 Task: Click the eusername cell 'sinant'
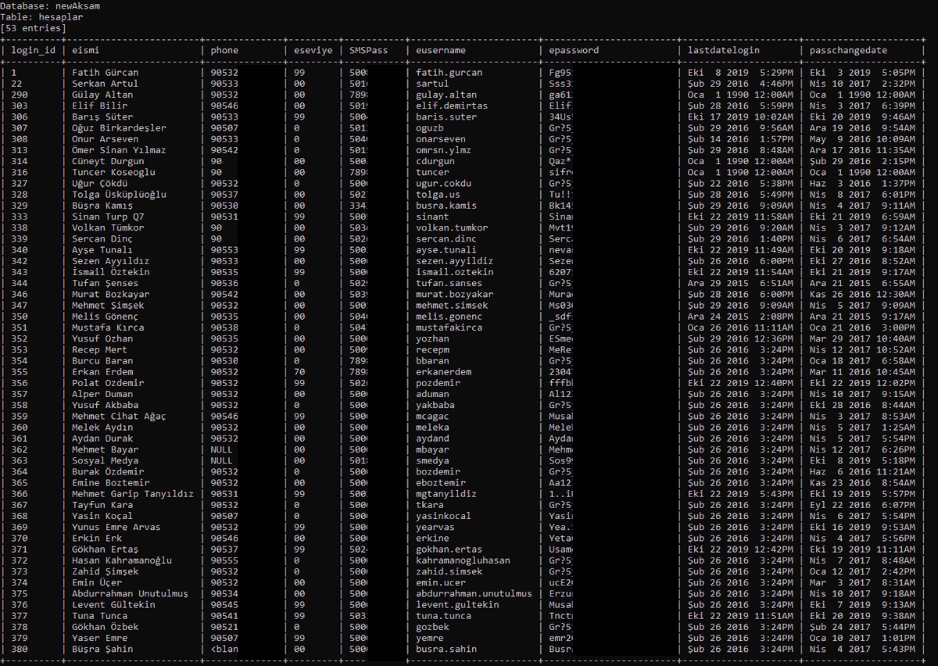click(432, 217)
